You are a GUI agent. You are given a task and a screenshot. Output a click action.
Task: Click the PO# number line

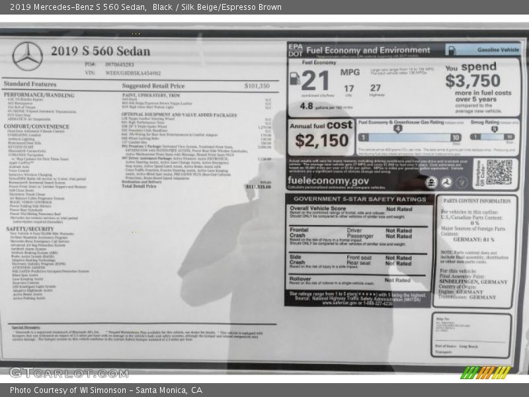pos(109,64)
